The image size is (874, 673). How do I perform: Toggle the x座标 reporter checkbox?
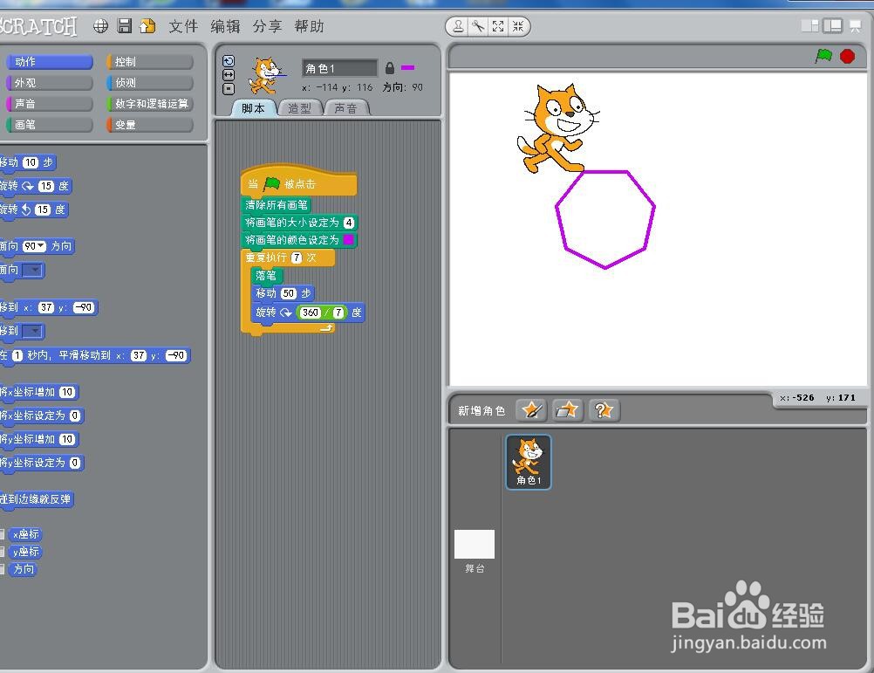[2, 534]
